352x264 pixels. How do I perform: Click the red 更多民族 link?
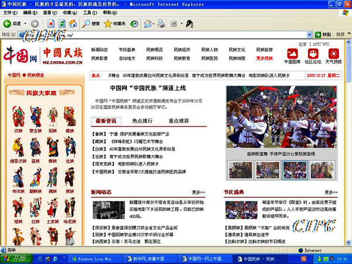coord(265,58)
